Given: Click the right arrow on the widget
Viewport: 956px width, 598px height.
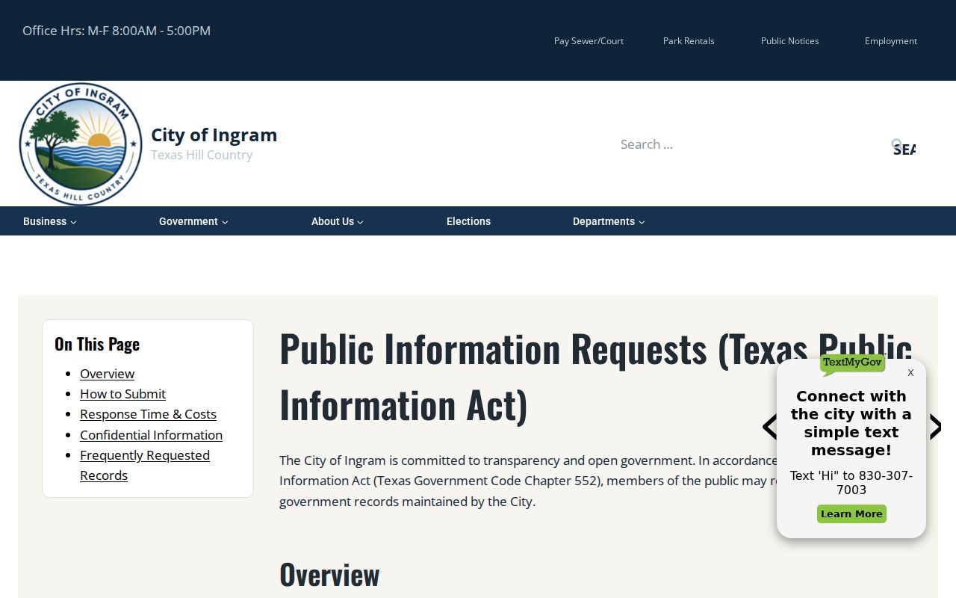Looking at the screenshot, I should tap(934, 427).
